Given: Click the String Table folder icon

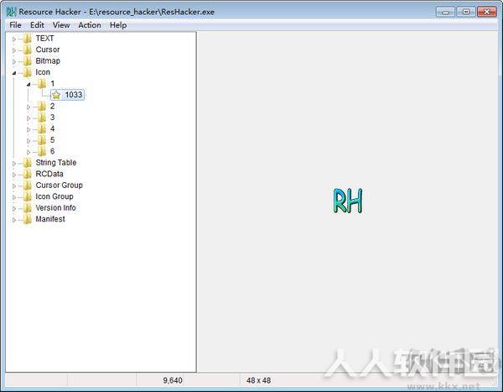Looking at the screenshot, I should tap(28, 163).
